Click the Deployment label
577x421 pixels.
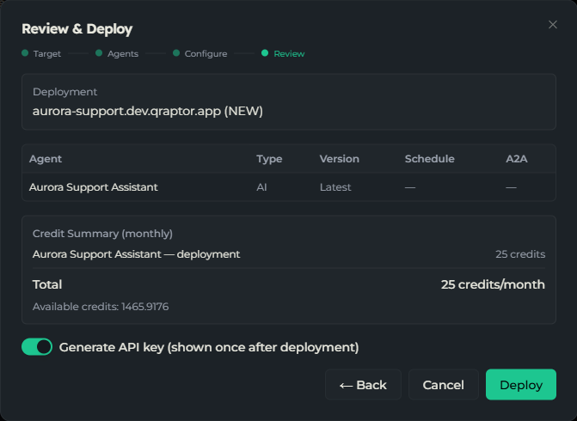pyautogui.click(x=64, y=92)
